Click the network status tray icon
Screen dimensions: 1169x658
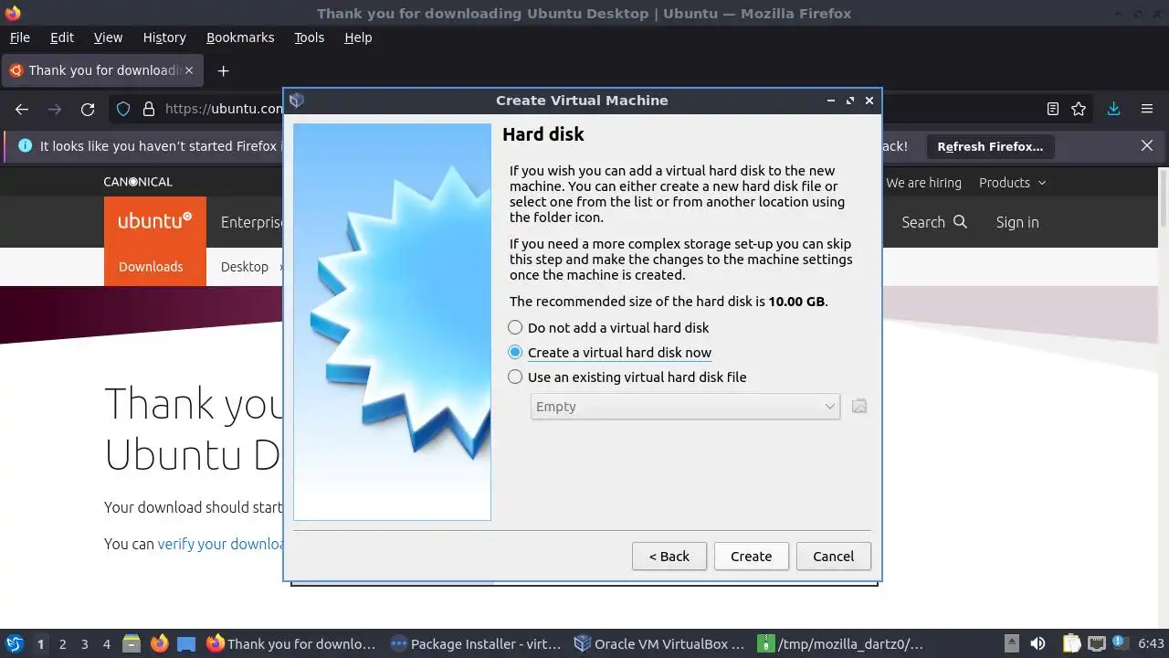[x=1097, y=644]
